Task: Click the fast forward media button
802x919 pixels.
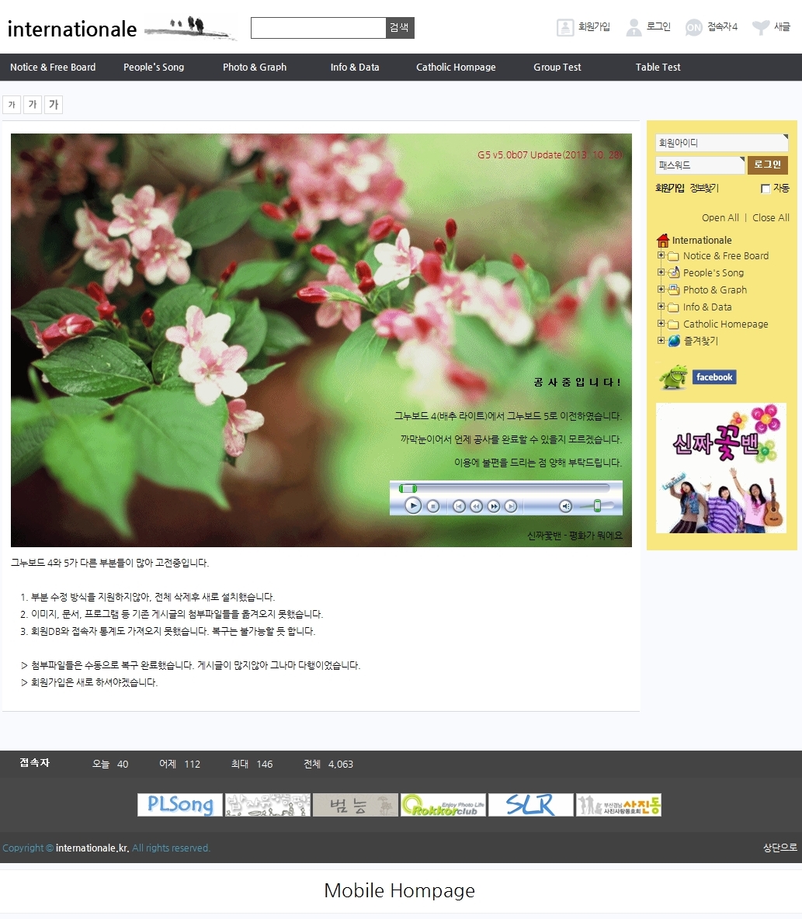Action: [494, 506]
